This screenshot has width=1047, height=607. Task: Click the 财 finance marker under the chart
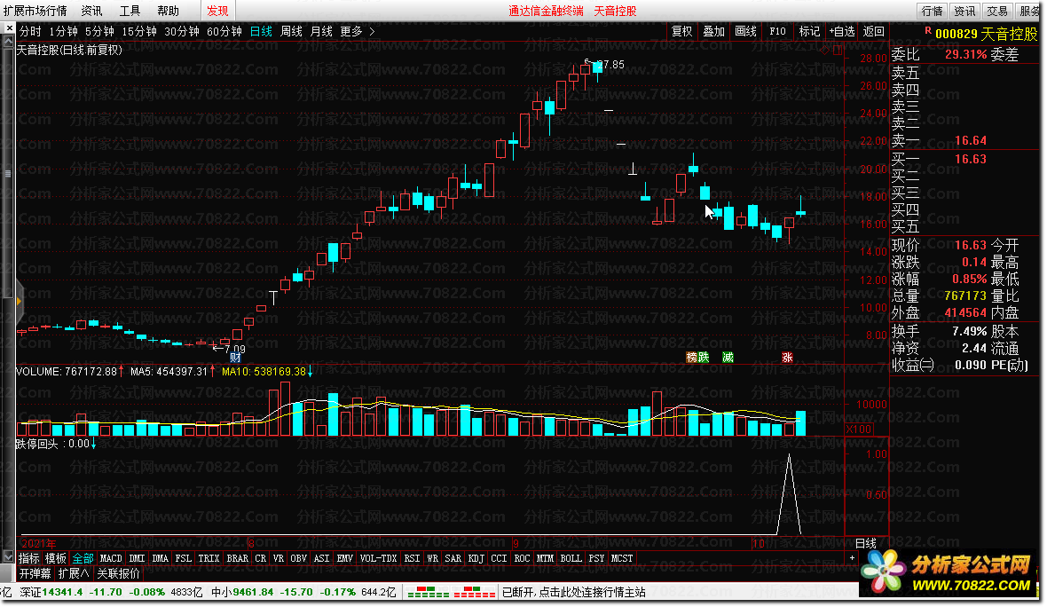tap(236, 358)
